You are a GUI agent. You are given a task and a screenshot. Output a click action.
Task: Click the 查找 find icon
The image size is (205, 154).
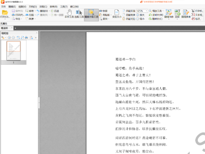[x=101, y=19]
